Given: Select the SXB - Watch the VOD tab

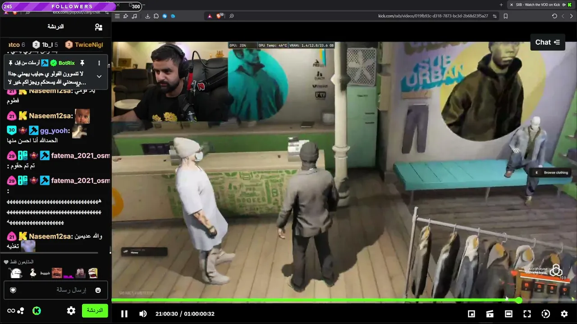Looking at the screenshot, I should point(540,5).
